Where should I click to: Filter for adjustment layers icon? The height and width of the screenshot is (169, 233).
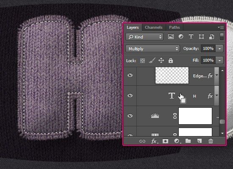coord(181,37)
